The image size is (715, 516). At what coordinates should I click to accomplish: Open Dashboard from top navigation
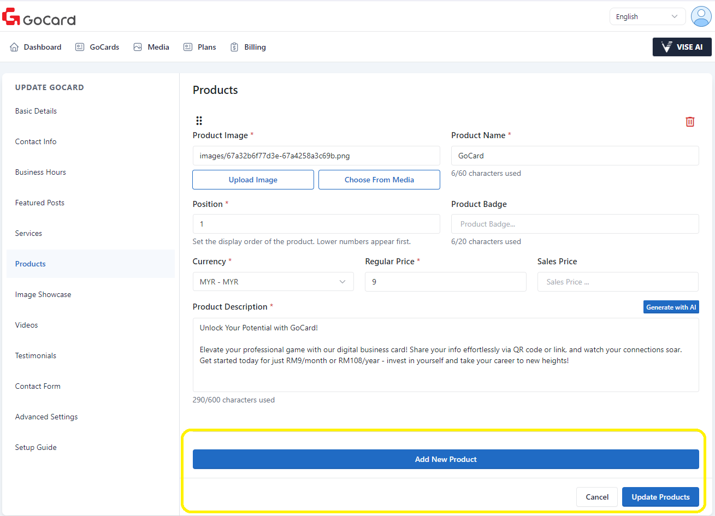pos(36,47)
